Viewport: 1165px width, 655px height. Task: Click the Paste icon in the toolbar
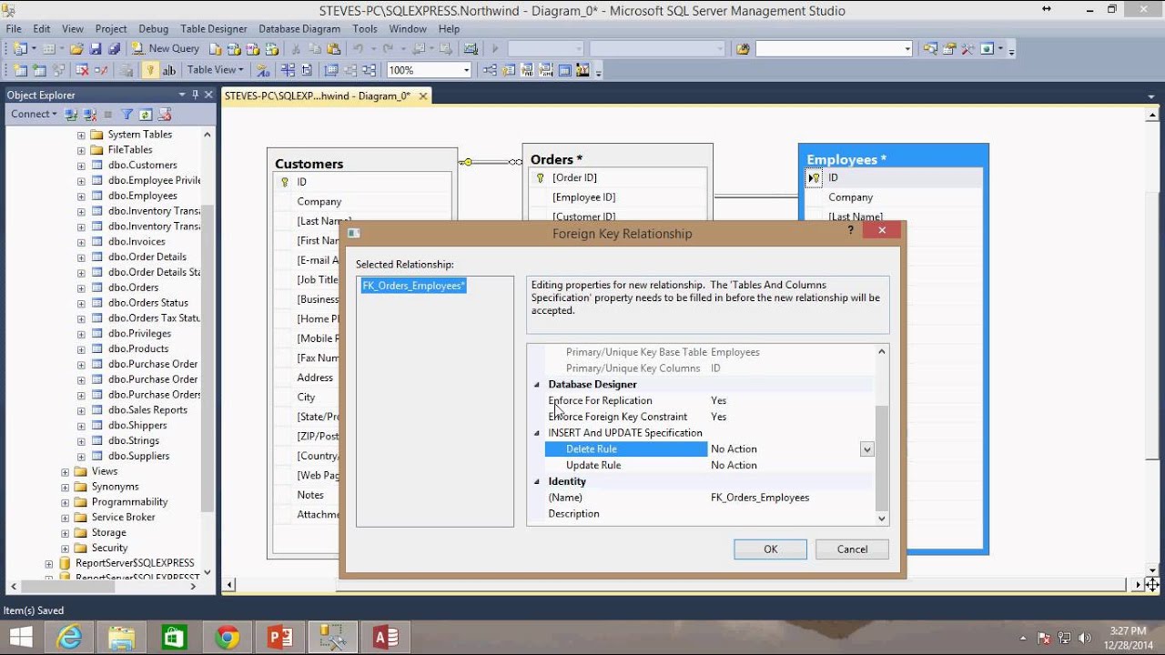333,48
